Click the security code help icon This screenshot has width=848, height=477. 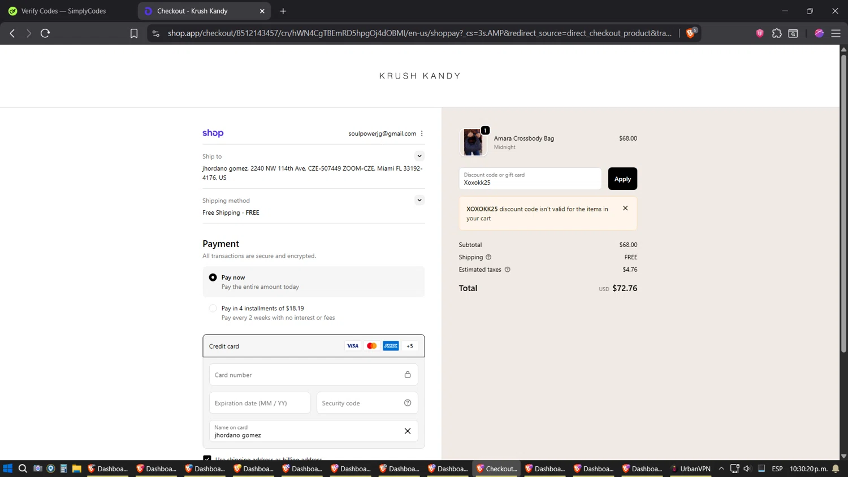408,403
